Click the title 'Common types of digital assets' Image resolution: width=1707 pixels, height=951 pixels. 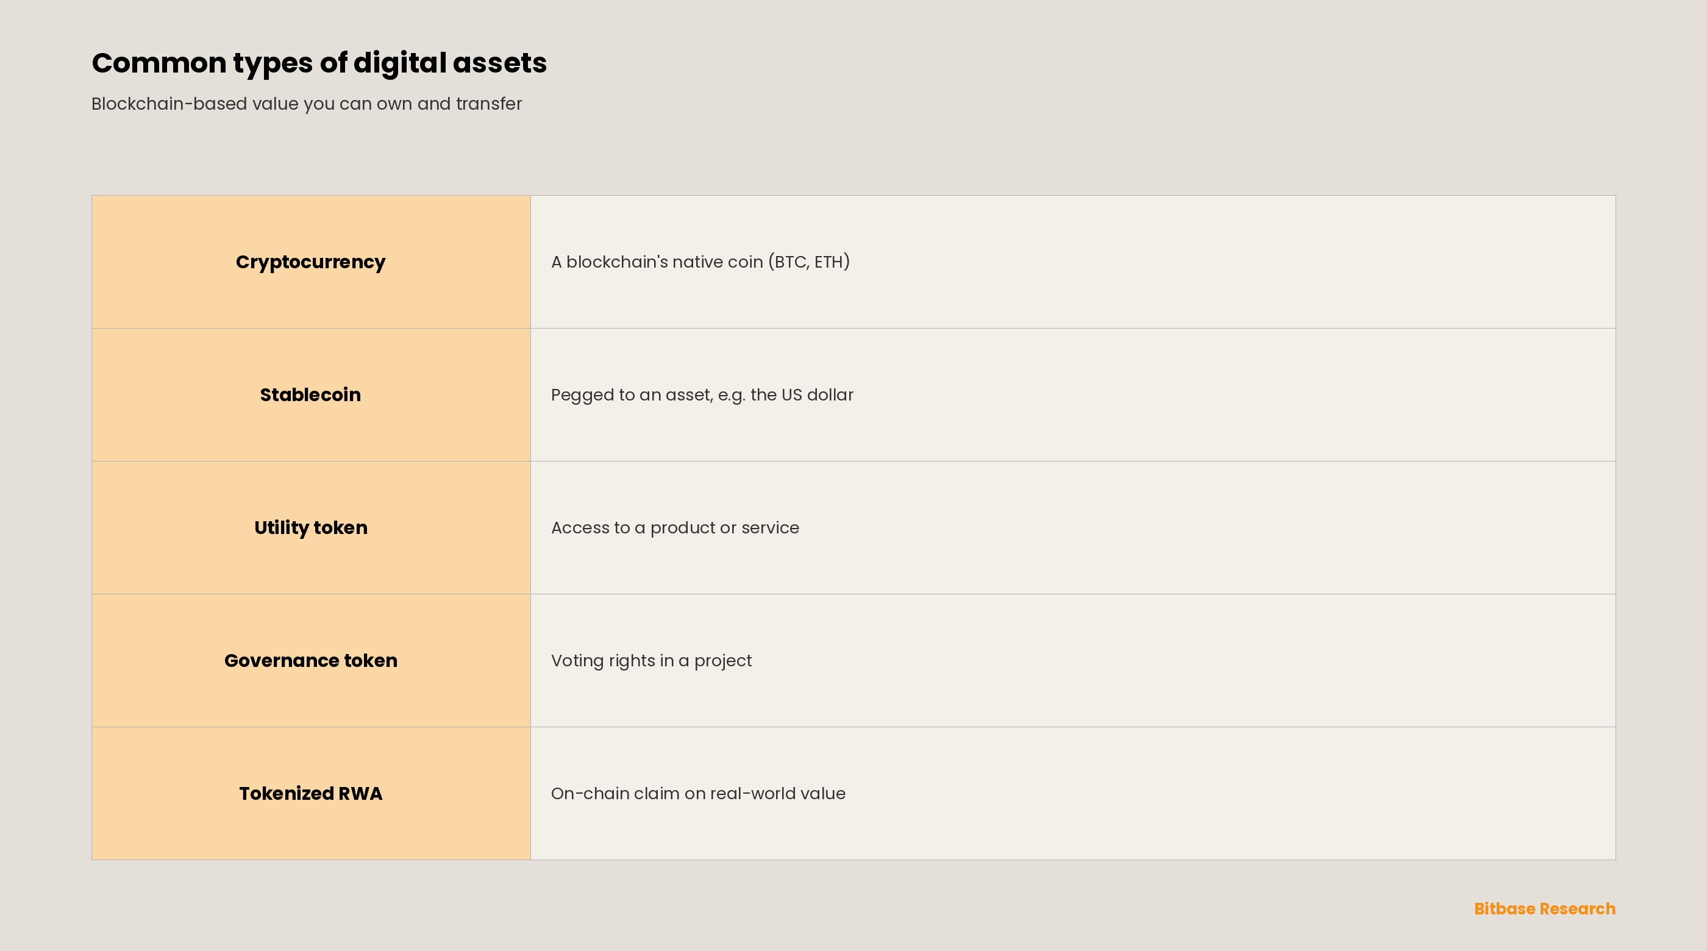pos(319,63)
